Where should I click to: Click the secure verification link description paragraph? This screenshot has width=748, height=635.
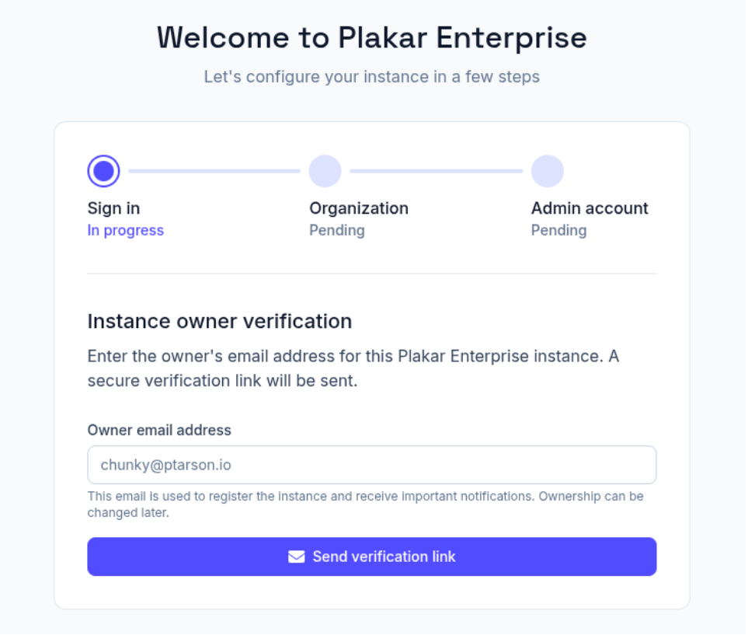point(353,369)
